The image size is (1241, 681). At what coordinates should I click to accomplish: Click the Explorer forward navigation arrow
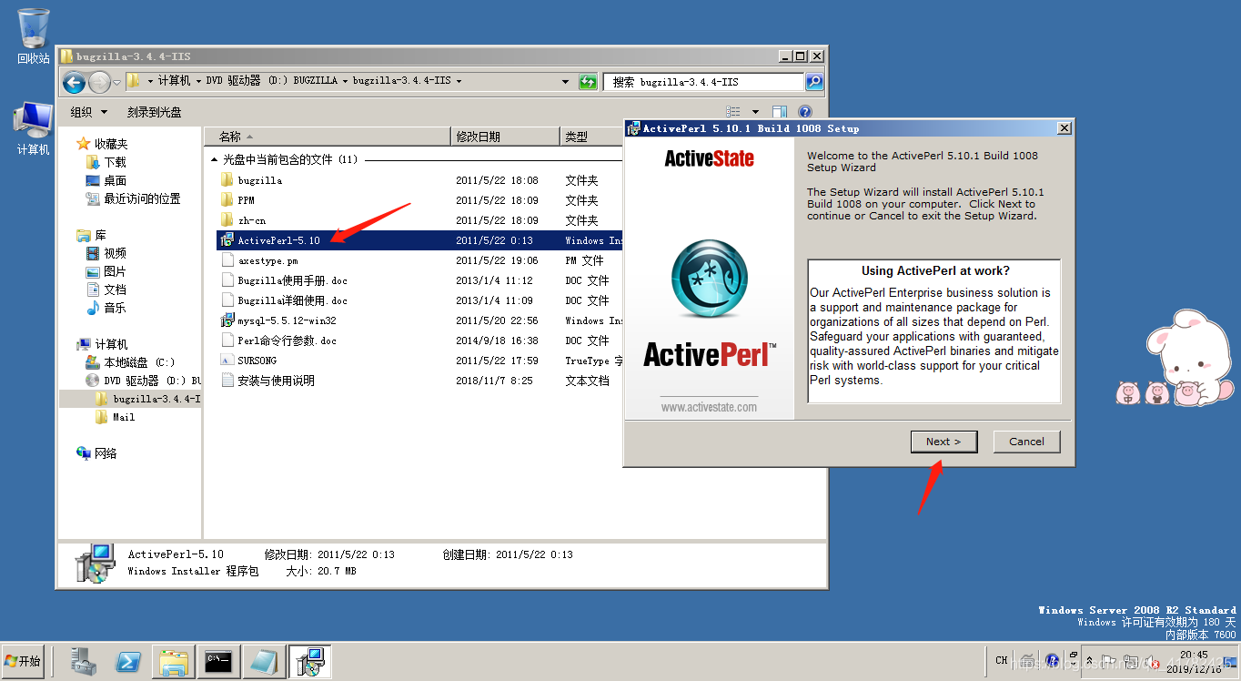(98, 82)
